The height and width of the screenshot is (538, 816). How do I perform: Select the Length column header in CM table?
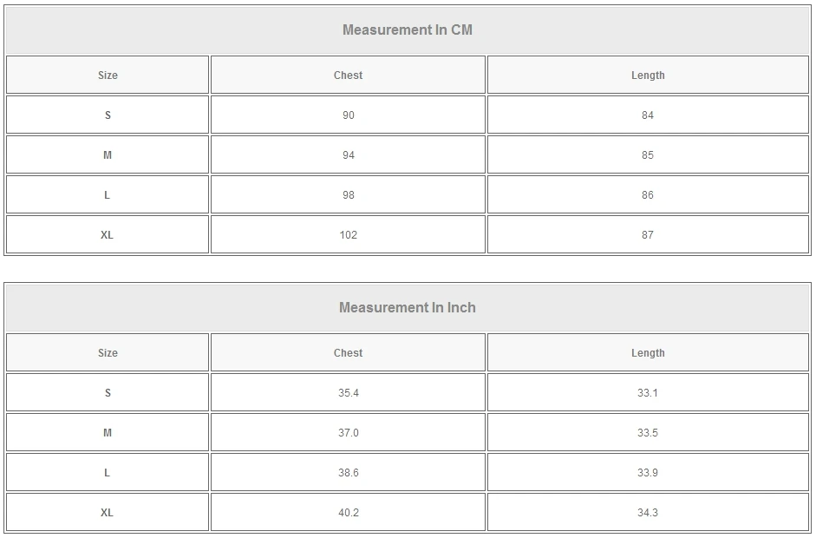[x=648, y=75]
